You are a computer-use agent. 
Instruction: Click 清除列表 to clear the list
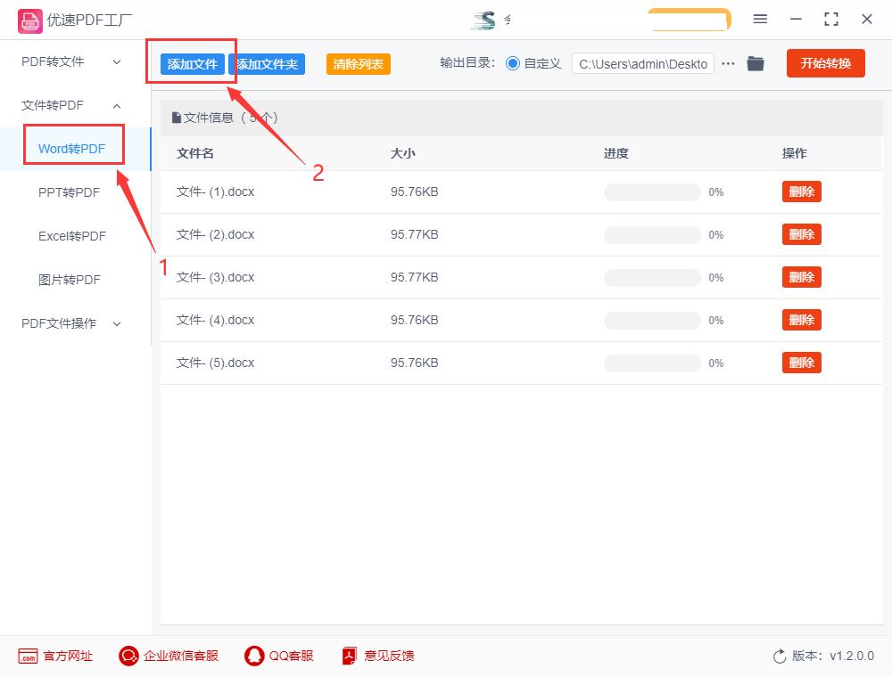pos(358,65)
